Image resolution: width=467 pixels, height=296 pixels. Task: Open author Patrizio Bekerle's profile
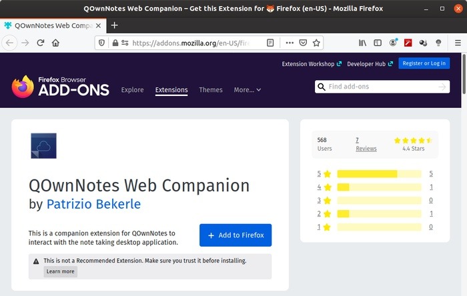pos(93,204)
